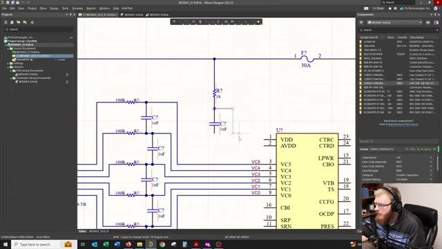Open the Components panel options dropdown arrow

pos(431,15)
